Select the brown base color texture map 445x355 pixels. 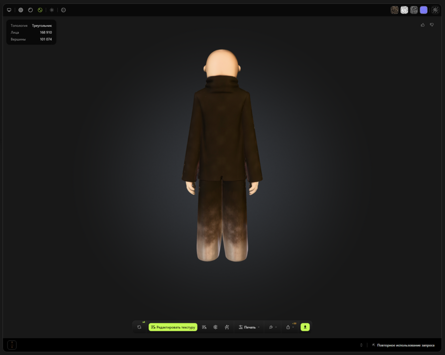pyautogui.click(x=395, y=10)
